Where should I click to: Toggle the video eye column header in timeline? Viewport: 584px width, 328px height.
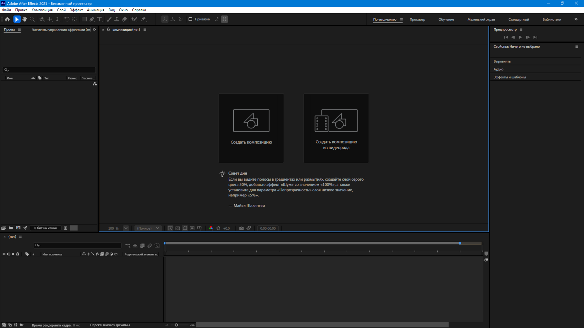(4, 254)
